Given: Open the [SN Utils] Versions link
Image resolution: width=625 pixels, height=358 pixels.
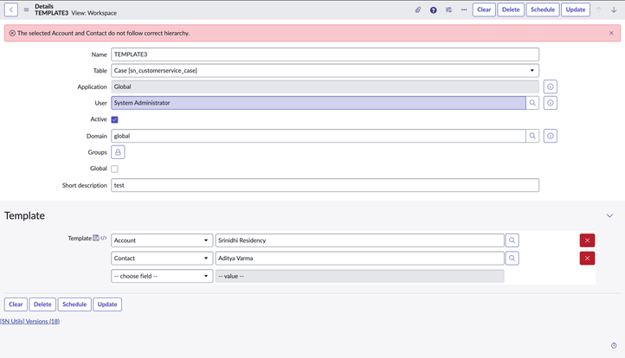Looking at the screenshot, I should click(30, 321).
